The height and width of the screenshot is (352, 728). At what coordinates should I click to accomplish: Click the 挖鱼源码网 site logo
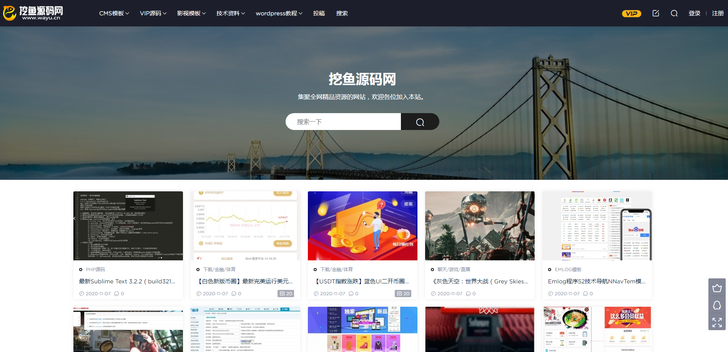[x=33, y=13]
